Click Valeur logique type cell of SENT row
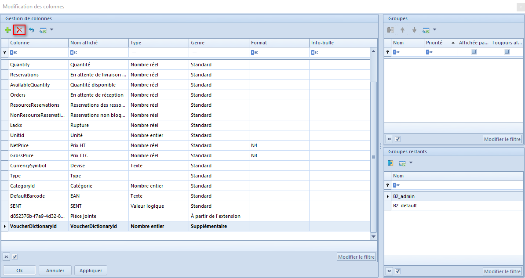The image size is (525, 278). [x=159, y=206]
